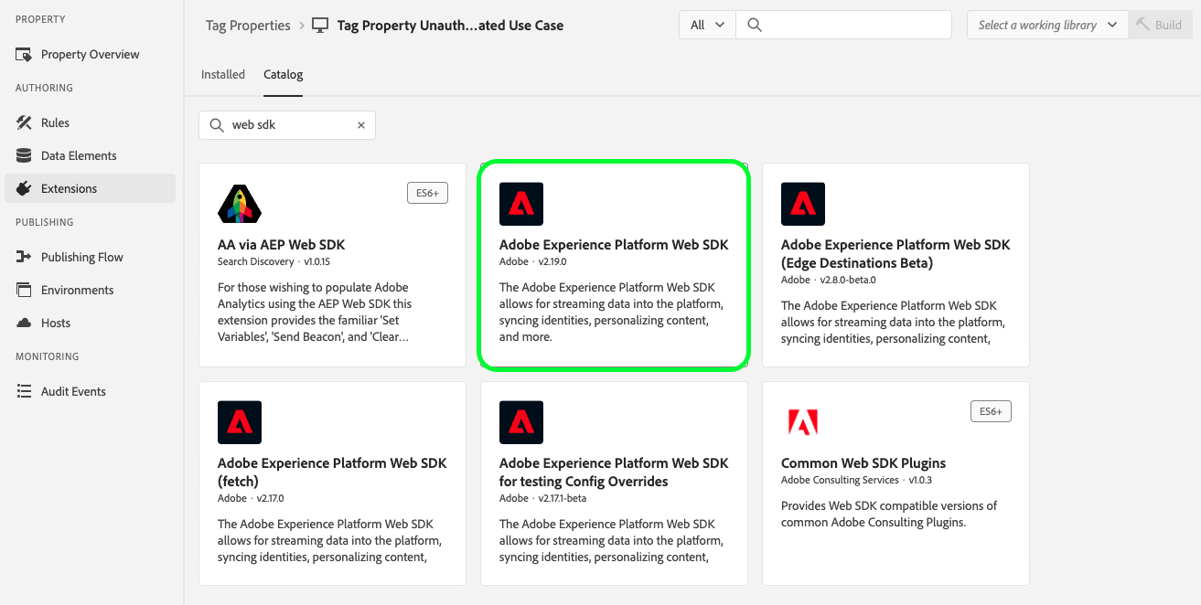Switch to the Installed tab
The height and width of the screenshot is (605, 1201).
223,74
